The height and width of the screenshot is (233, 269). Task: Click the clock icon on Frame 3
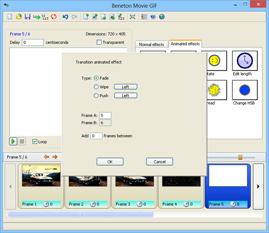[x=139, y=204]
